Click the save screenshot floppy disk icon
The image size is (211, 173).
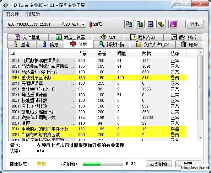pos(150,24)
